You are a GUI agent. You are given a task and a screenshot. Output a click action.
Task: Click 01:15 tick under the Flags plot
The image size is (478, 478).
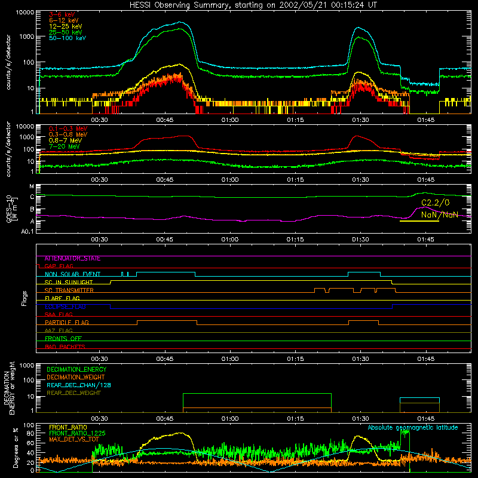point(295,359)
